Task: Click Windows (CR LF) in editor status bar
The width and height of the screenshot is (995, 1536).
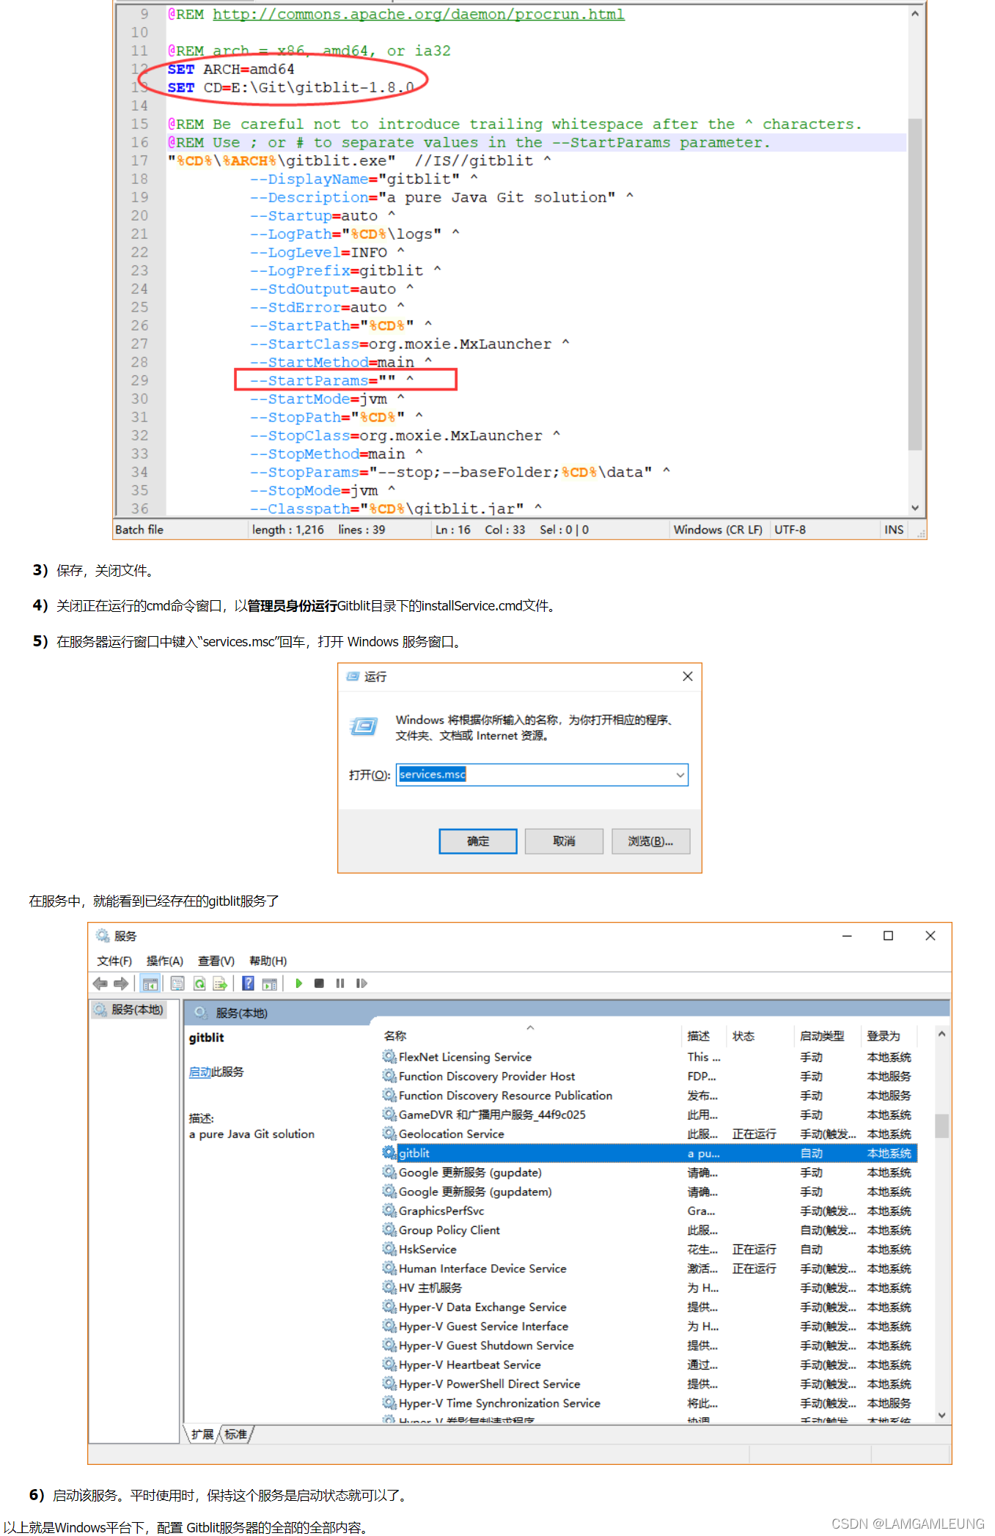Action: (x=718, y=529)
